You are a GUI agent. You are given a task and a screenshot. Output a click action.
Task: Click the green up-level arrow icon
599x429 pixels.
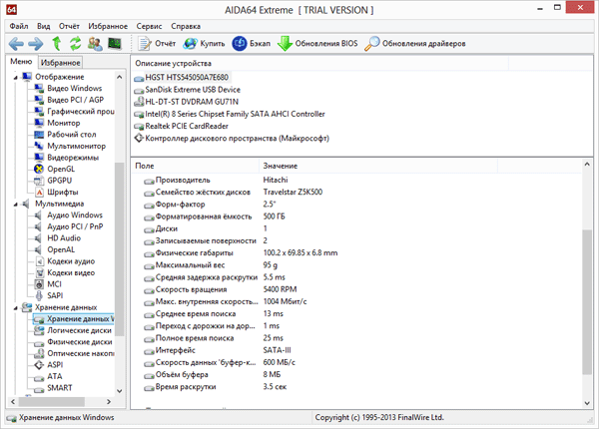(x=57, y=44)
